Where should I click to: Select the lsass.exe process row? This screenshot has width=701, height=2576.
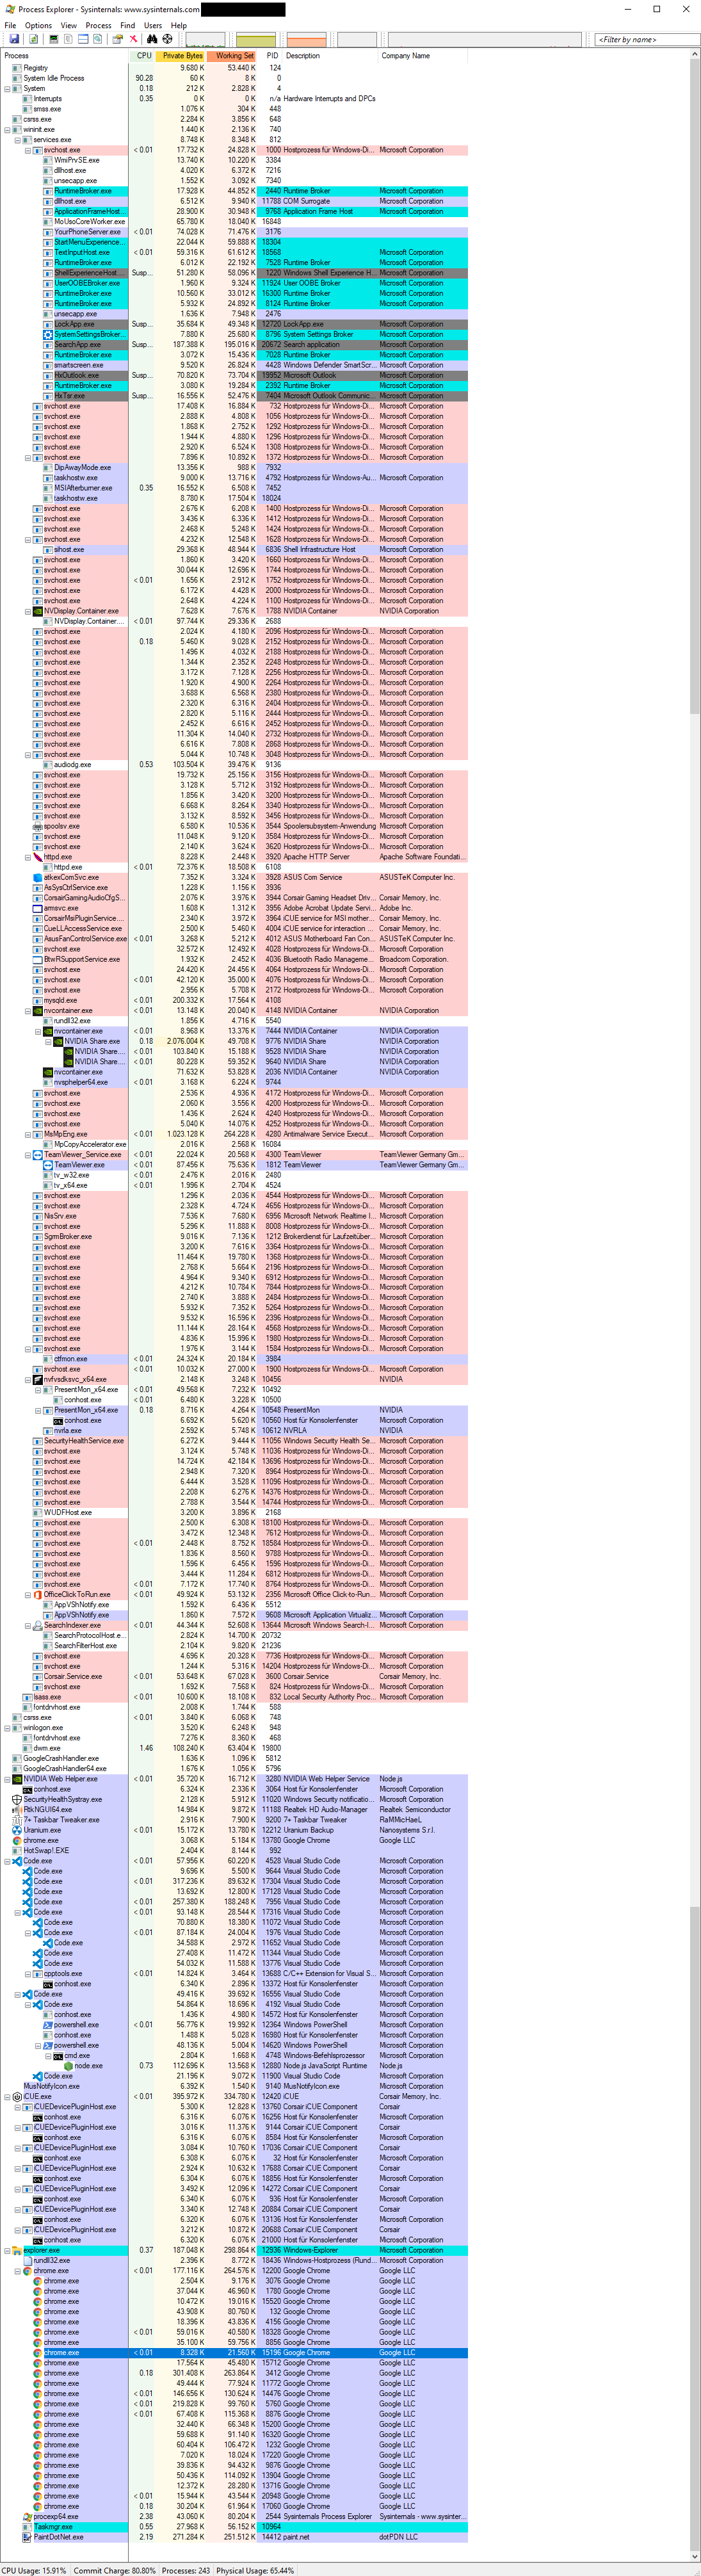(235, 1697)
